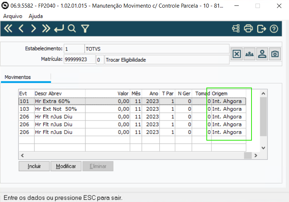This screenshot has height=202, width=289.
Task: Open help question mark icon
Action: pyautogui.click(x=274, y=29)
